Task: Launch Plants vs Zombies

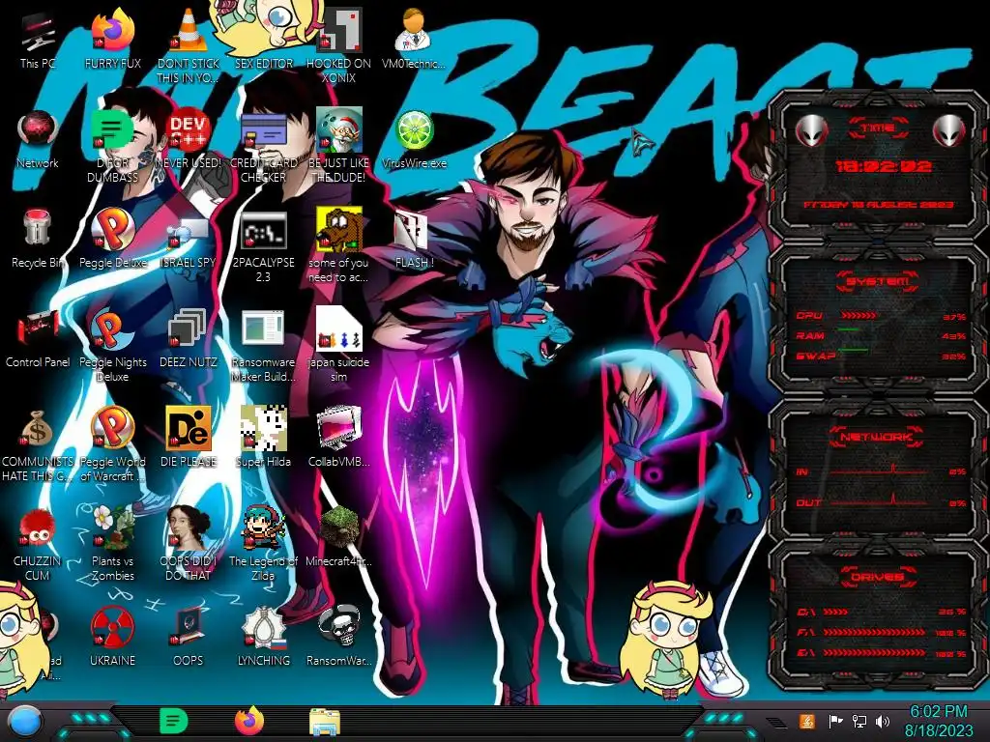Action: 112,543
